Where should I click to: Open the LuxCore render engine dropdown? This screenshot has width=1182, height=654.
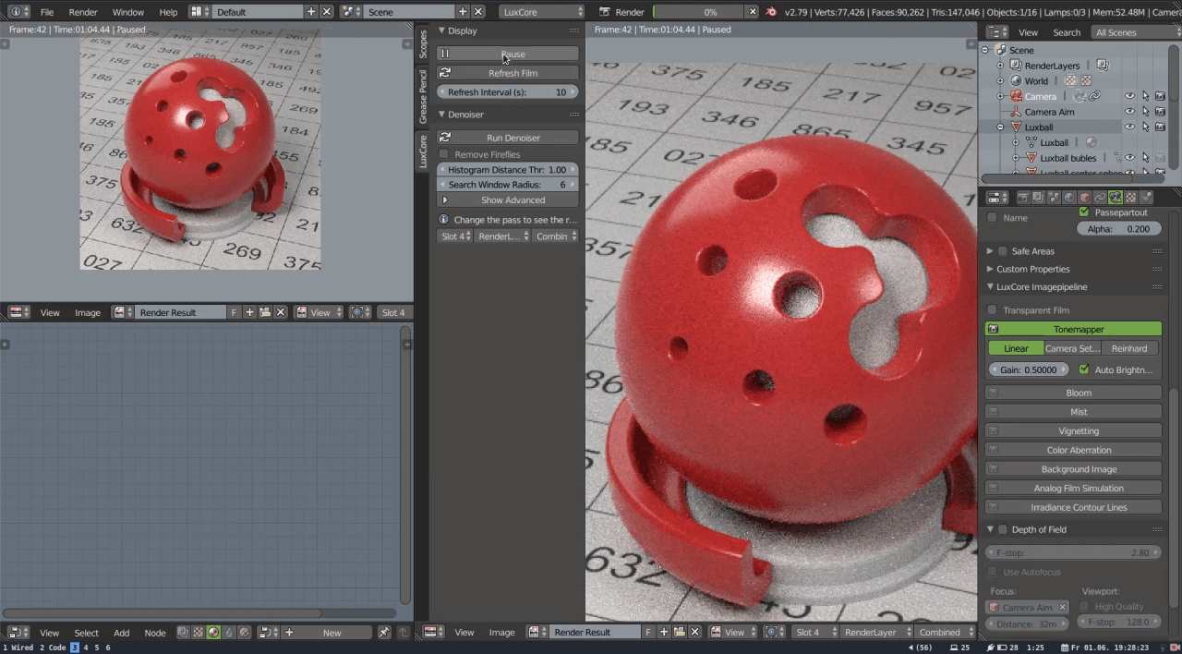click(541, 12)
